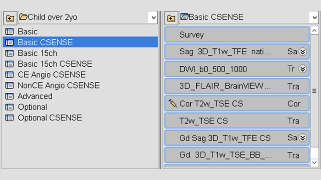Select the T2w_TSE CS Tra scan
Screen dimensions: 321x180
(237, 121)
